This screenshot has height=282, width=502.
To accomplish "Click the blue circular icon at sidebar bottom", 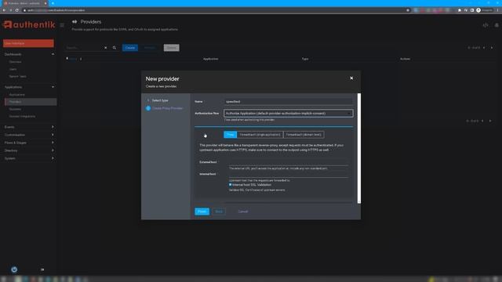I will click(14, 269).
